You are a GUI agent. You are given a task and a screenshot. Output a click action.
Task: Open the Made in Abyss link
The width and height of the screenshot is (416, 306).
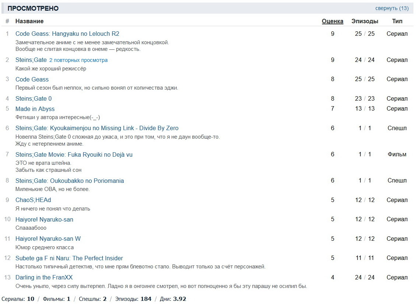pyautogui.click(x=35, y=109)
